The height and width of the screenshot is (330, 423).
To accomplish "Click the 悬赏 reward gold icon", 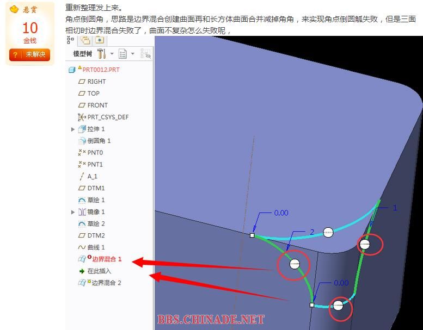I will pyautogui.click(x=14, y=10).
